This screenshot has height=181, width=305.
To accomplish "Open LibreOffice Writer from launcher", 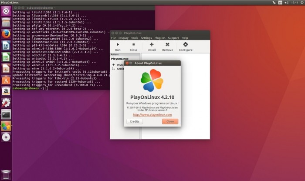I will tap(6, 46).
